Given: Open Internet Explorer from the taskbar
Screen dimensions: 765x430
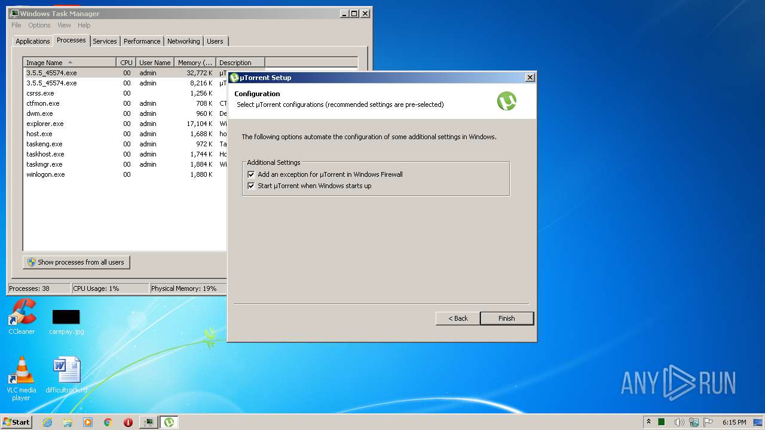Looking at the screenshot, I should click(x=48, y=422).
